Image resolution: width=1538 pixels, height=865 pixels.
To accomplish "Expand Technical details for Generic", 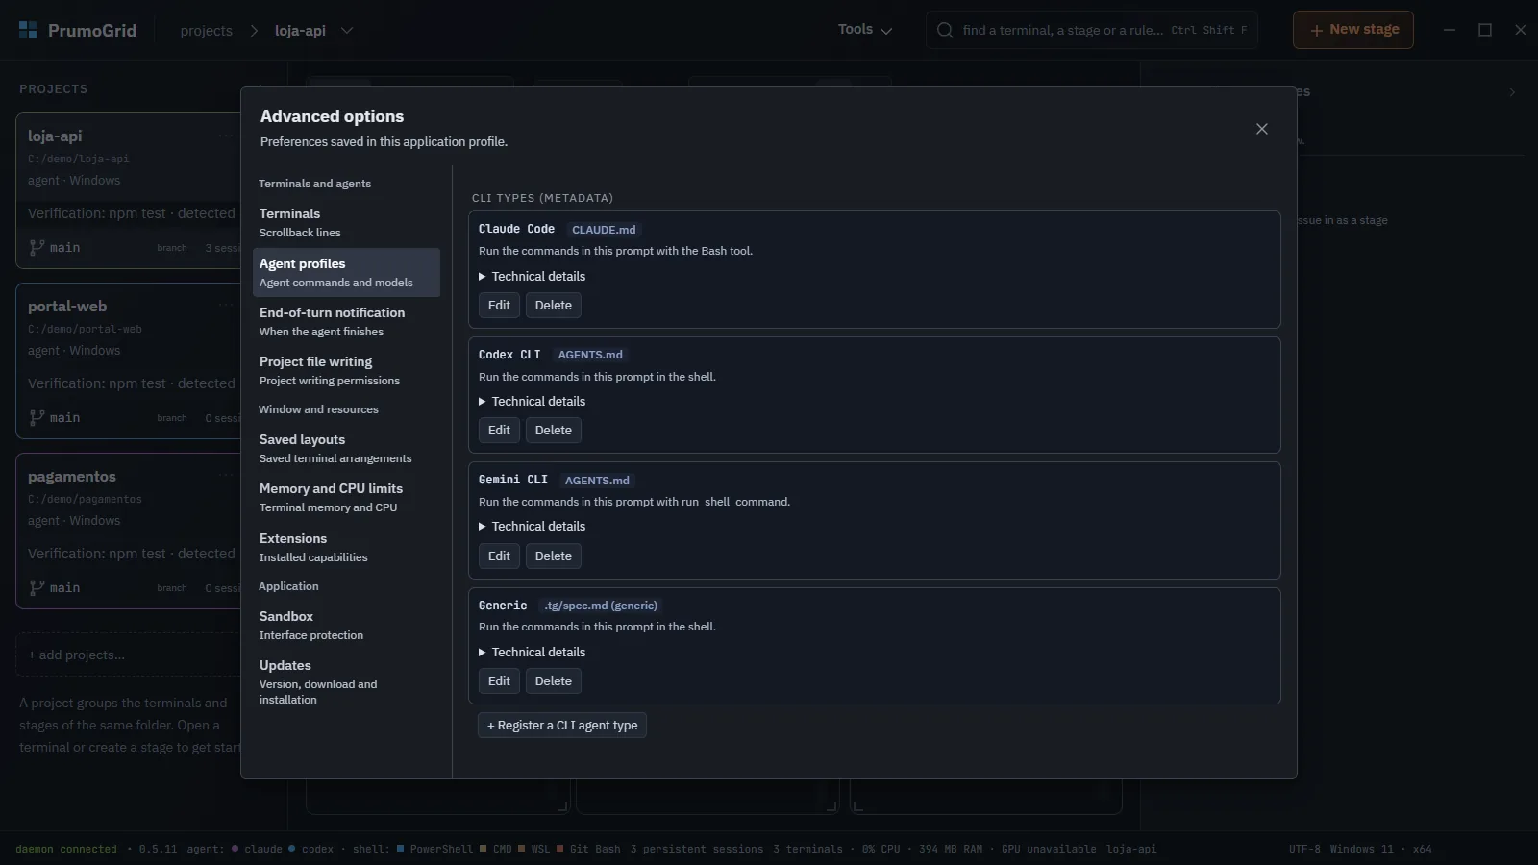I will point(533,652).
